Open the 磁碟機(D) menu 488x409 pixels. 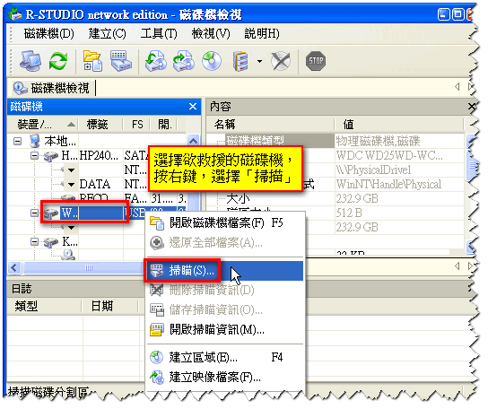pos(48,33)
